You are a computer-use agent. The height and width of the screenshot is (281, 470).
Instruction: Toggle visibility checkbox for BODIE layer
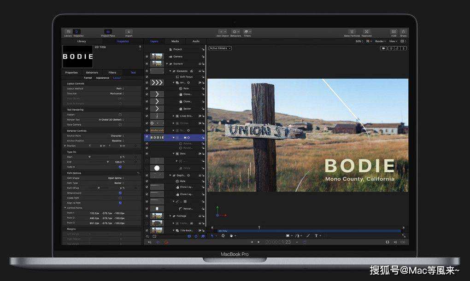[x=147, y=137]
